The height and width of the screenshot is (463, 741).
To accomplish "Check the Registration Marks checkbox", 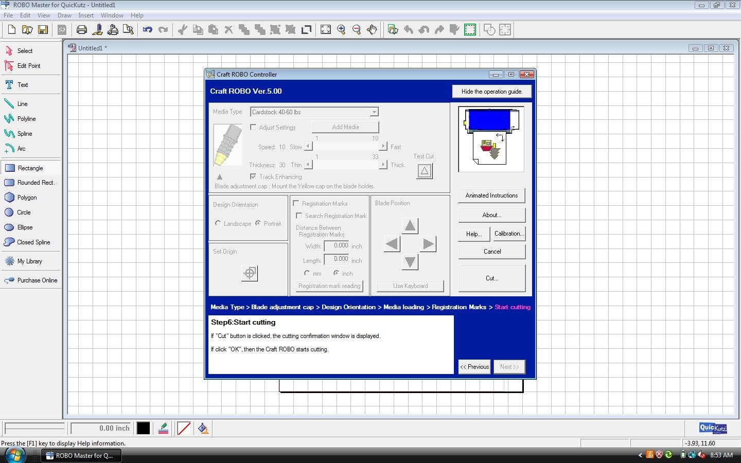I will [x=296, y=203].
